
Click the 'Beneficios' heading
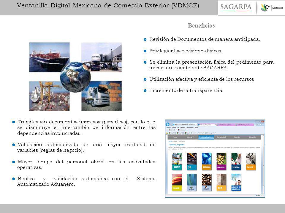point(201,25)
